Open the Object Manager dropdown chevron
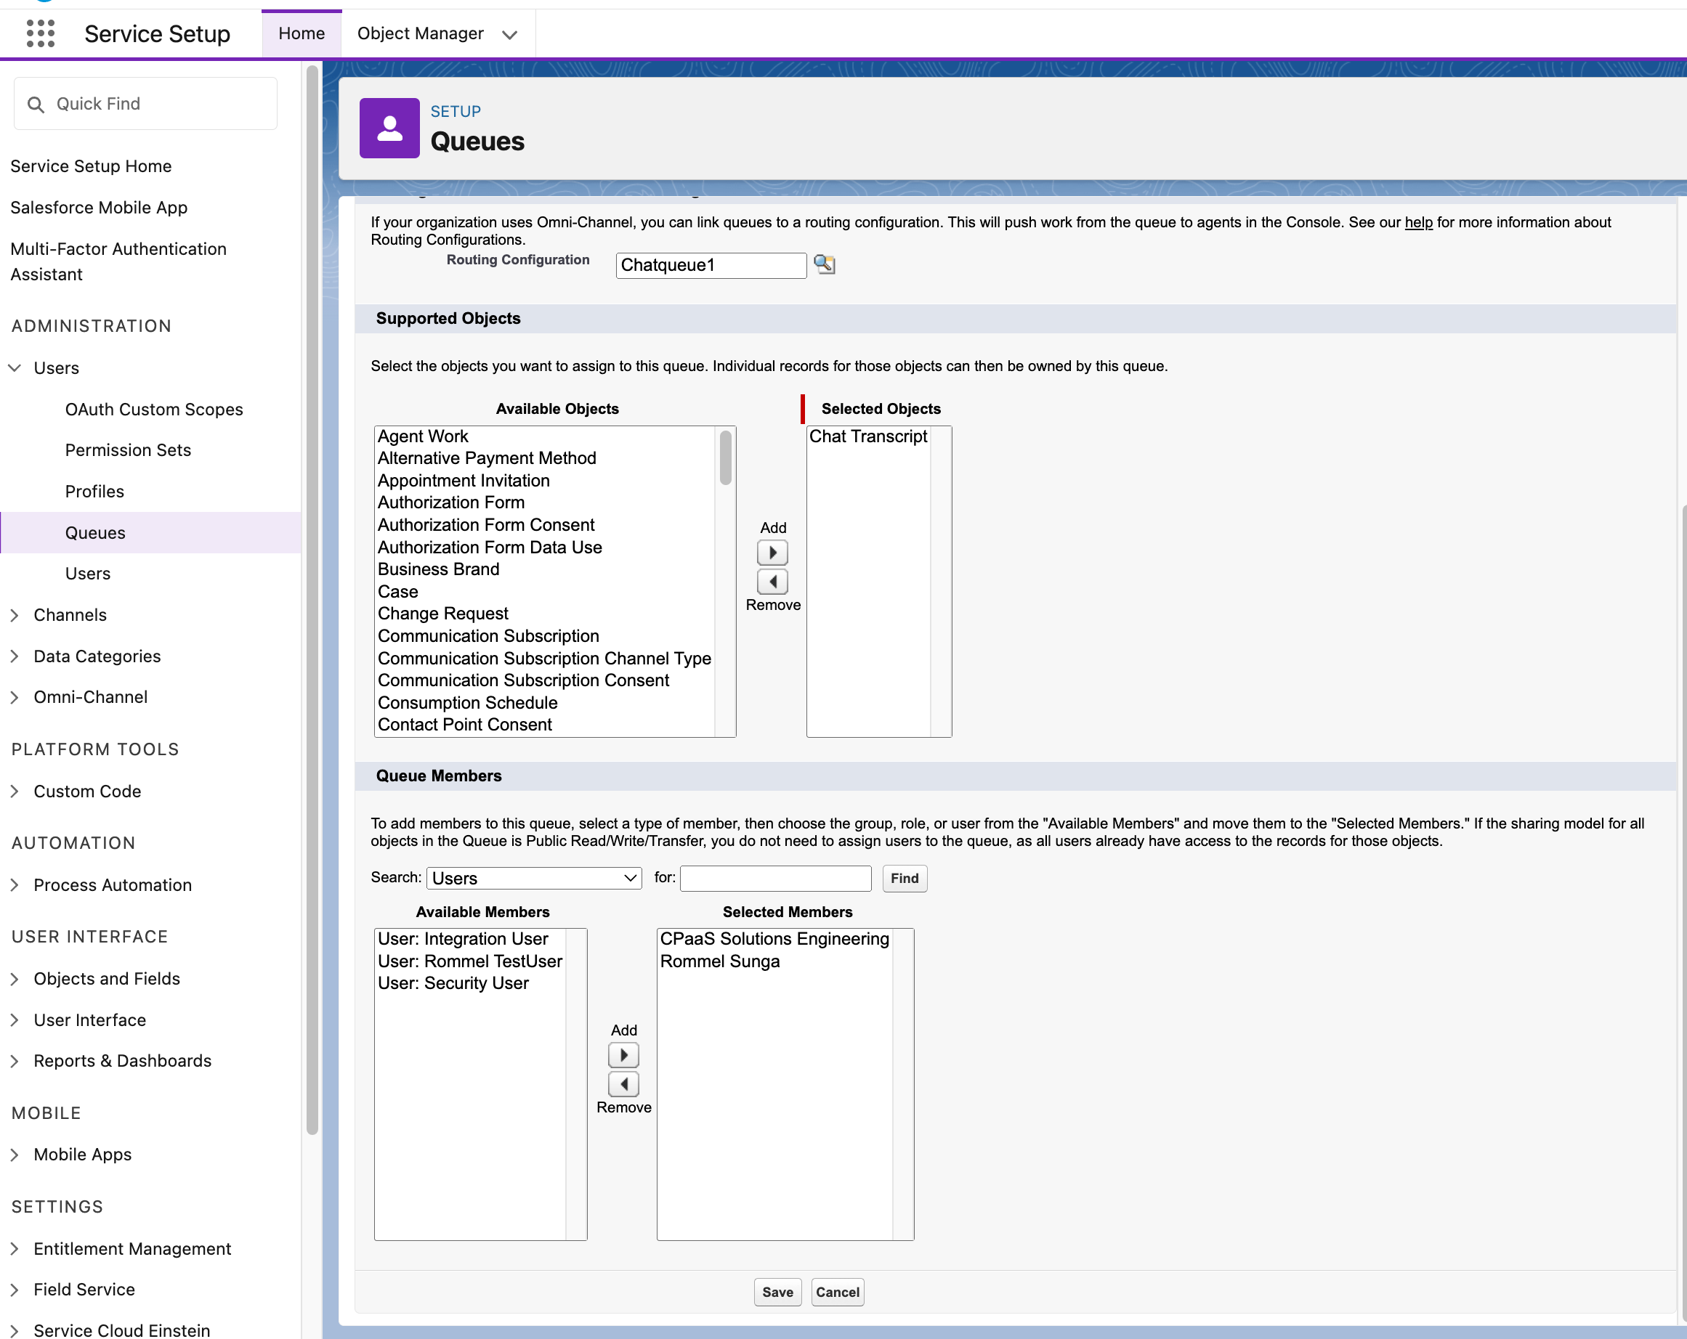Viewport: 1687px width, 1339px height. [509, 34]
